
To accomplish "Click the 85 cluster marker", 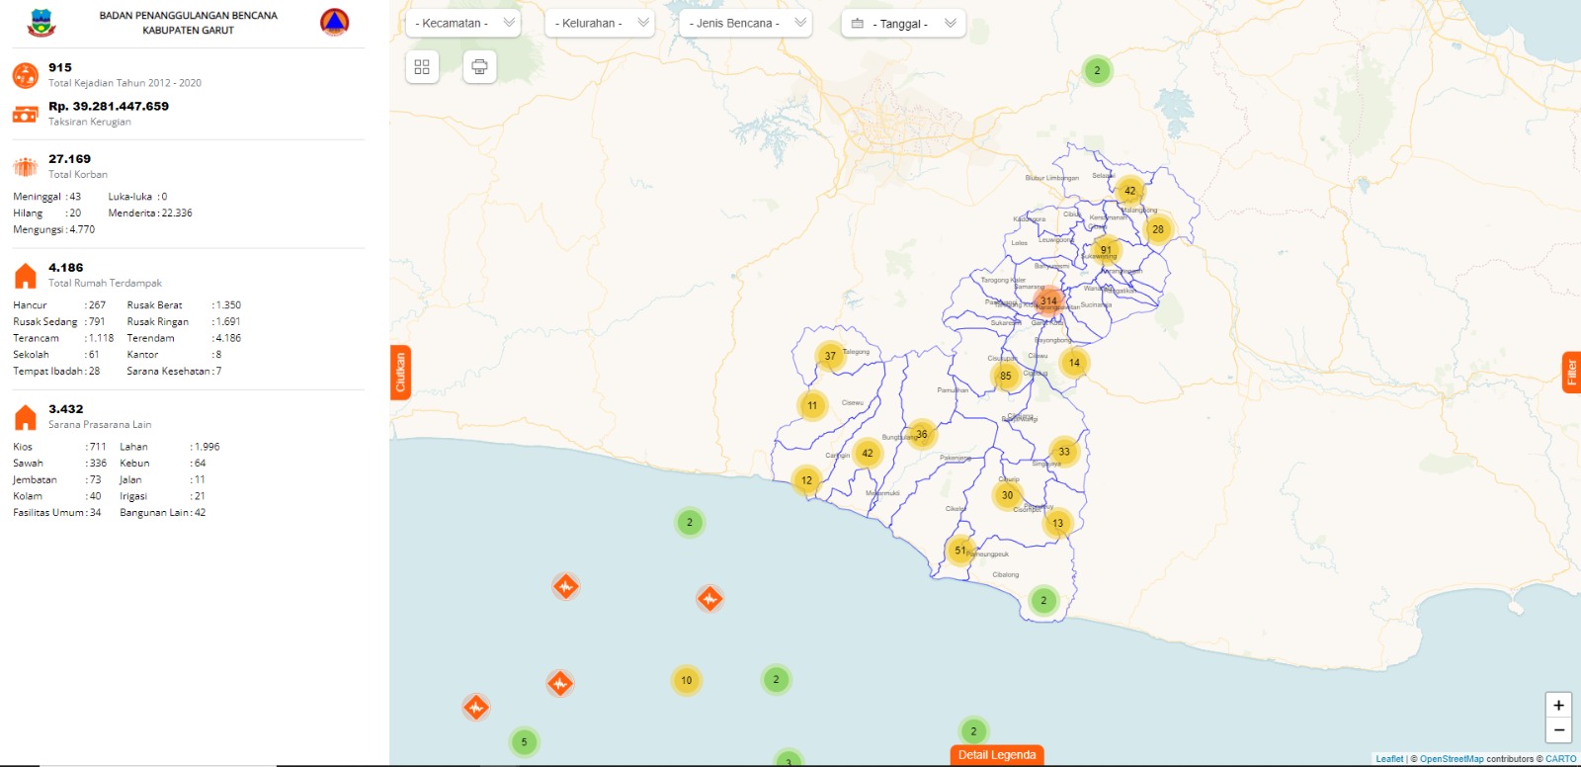I will pos(1006,376).
